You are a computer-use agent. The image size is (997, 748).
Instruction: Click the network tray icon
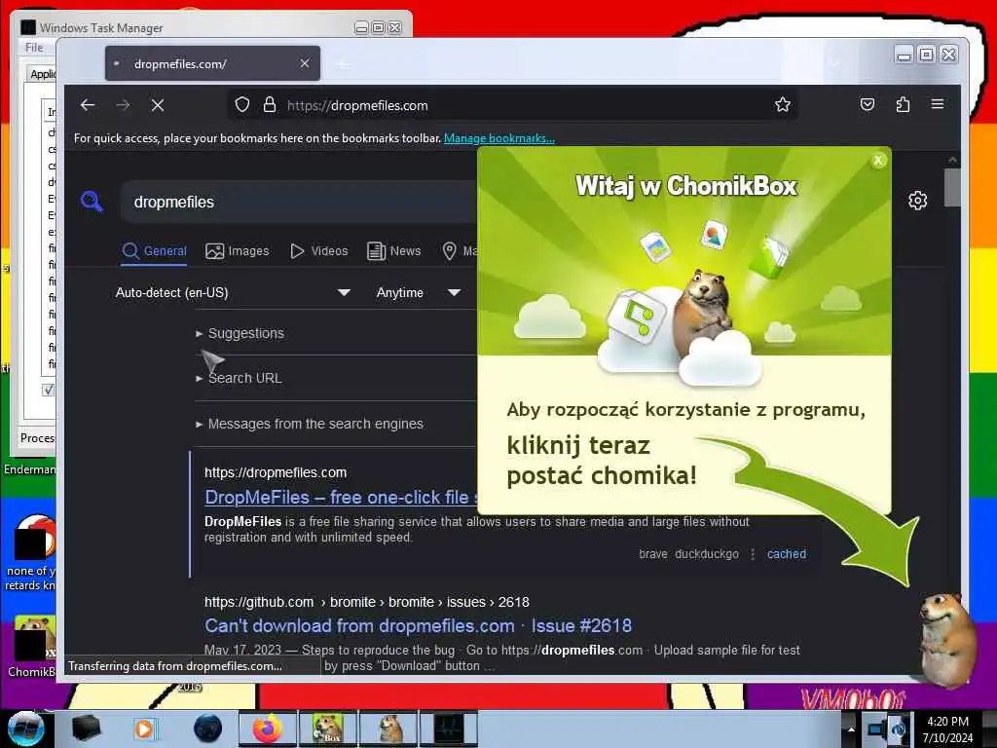click(x=878, y=729)
